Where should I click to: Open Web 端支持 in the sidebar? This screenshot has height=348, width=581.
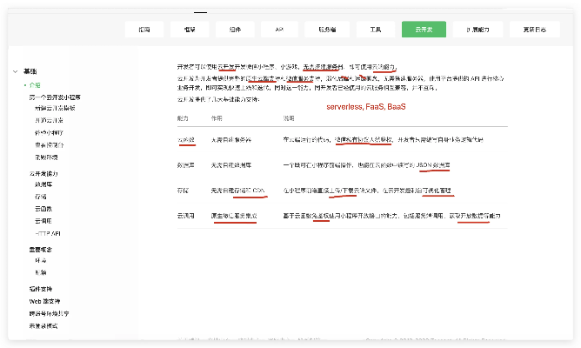pyautogui.click(x=44, y=301)
